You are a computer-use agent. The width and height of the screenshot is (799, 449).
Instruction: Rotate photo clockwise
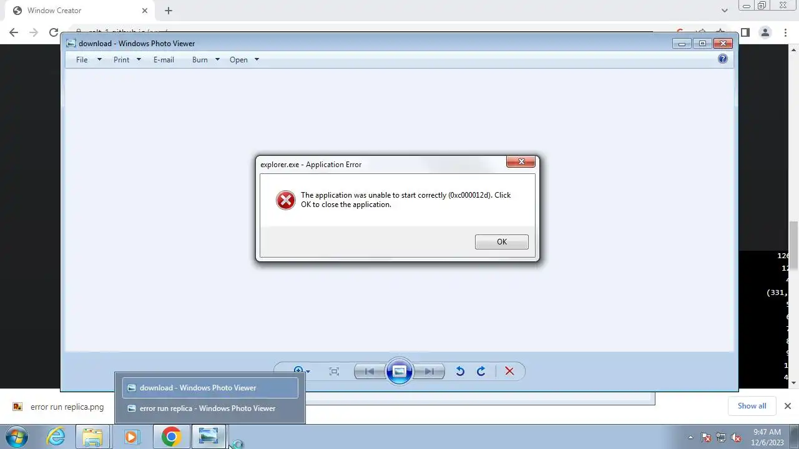tap(481, 371)
